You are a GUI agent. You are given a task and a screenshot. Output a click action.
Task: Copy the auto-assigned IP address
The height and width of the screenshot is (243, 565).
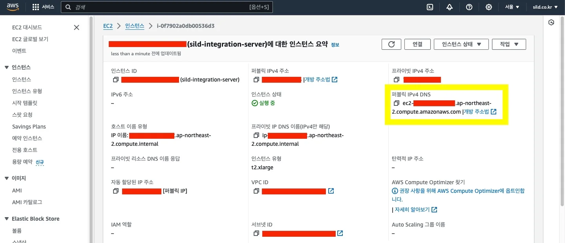point(115,191)
